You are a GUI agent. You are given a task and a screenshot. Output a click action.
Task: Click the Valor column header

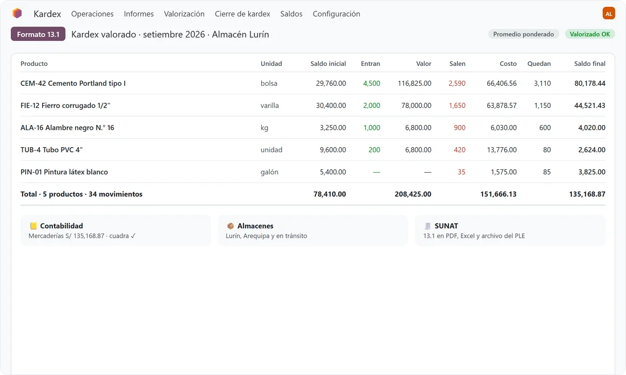click(423, 64)
